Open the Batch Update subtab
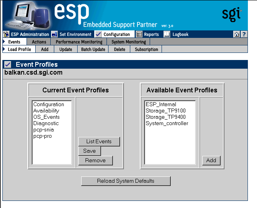 93,49
